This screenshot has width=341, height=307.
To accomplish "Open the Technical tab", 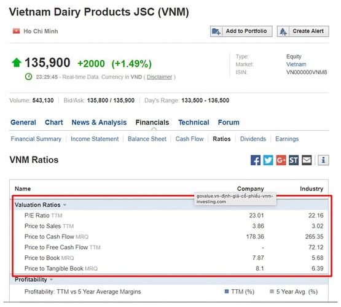I will click(x=194, y=123).
